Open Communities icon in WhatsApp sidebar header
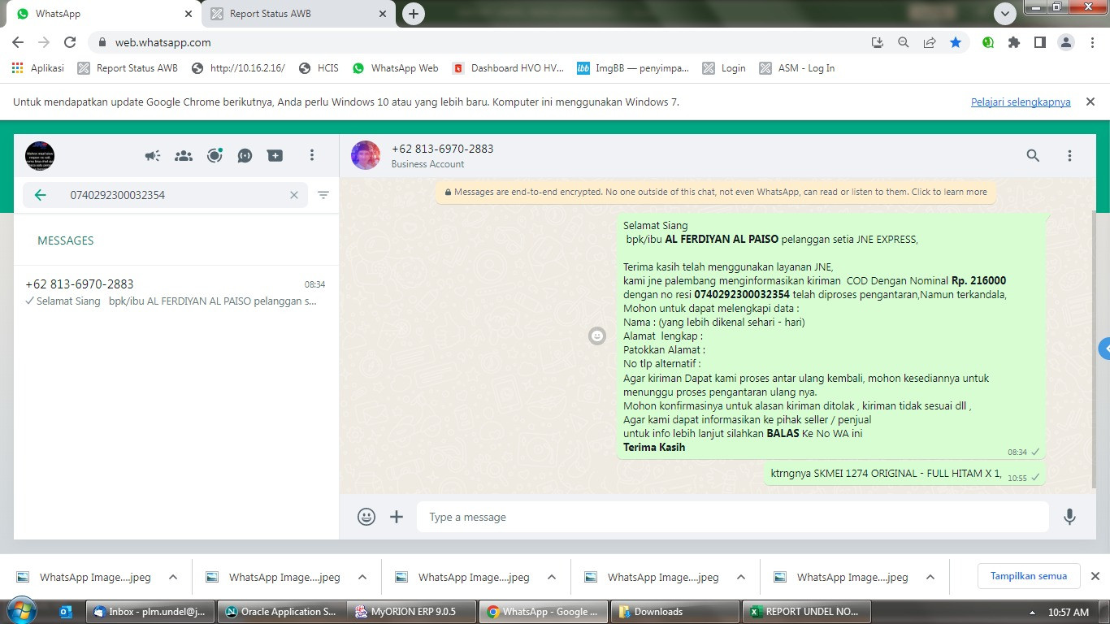1110x624 pixels. pyautogui.click(x=184, y=155)
